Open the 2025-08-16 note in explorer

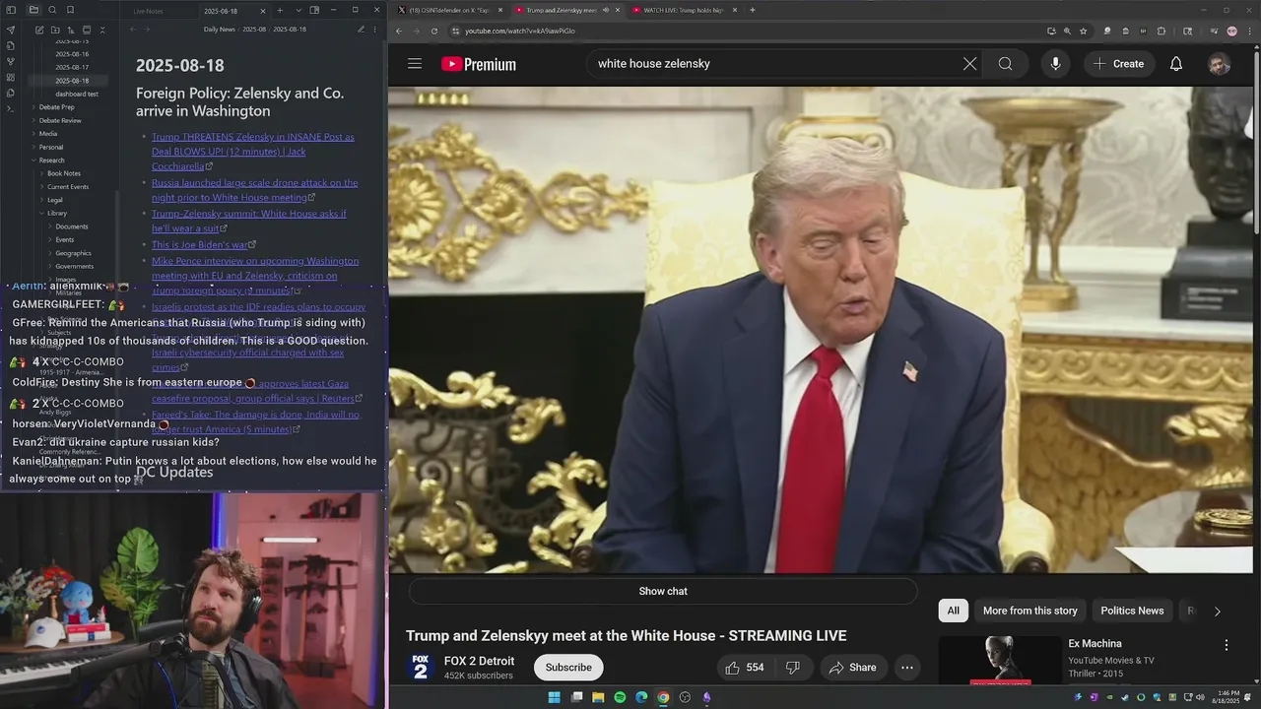72,54
